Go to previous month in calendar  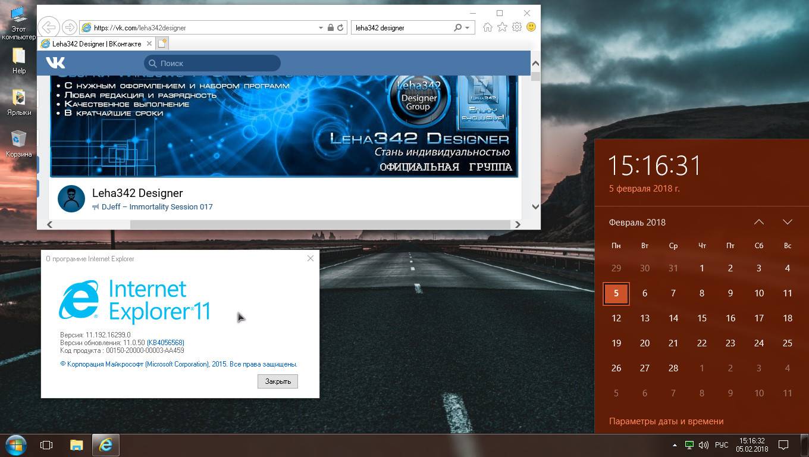[x=759, y=222]
